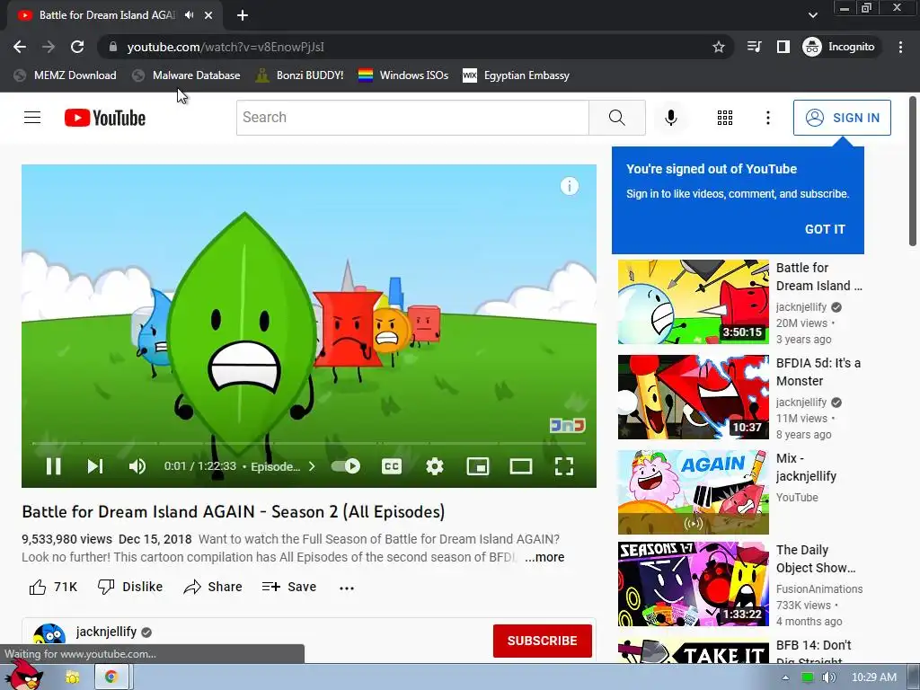Screen dimensions: 920x690
Task: Search with your voice microphone
Action: 670,118
